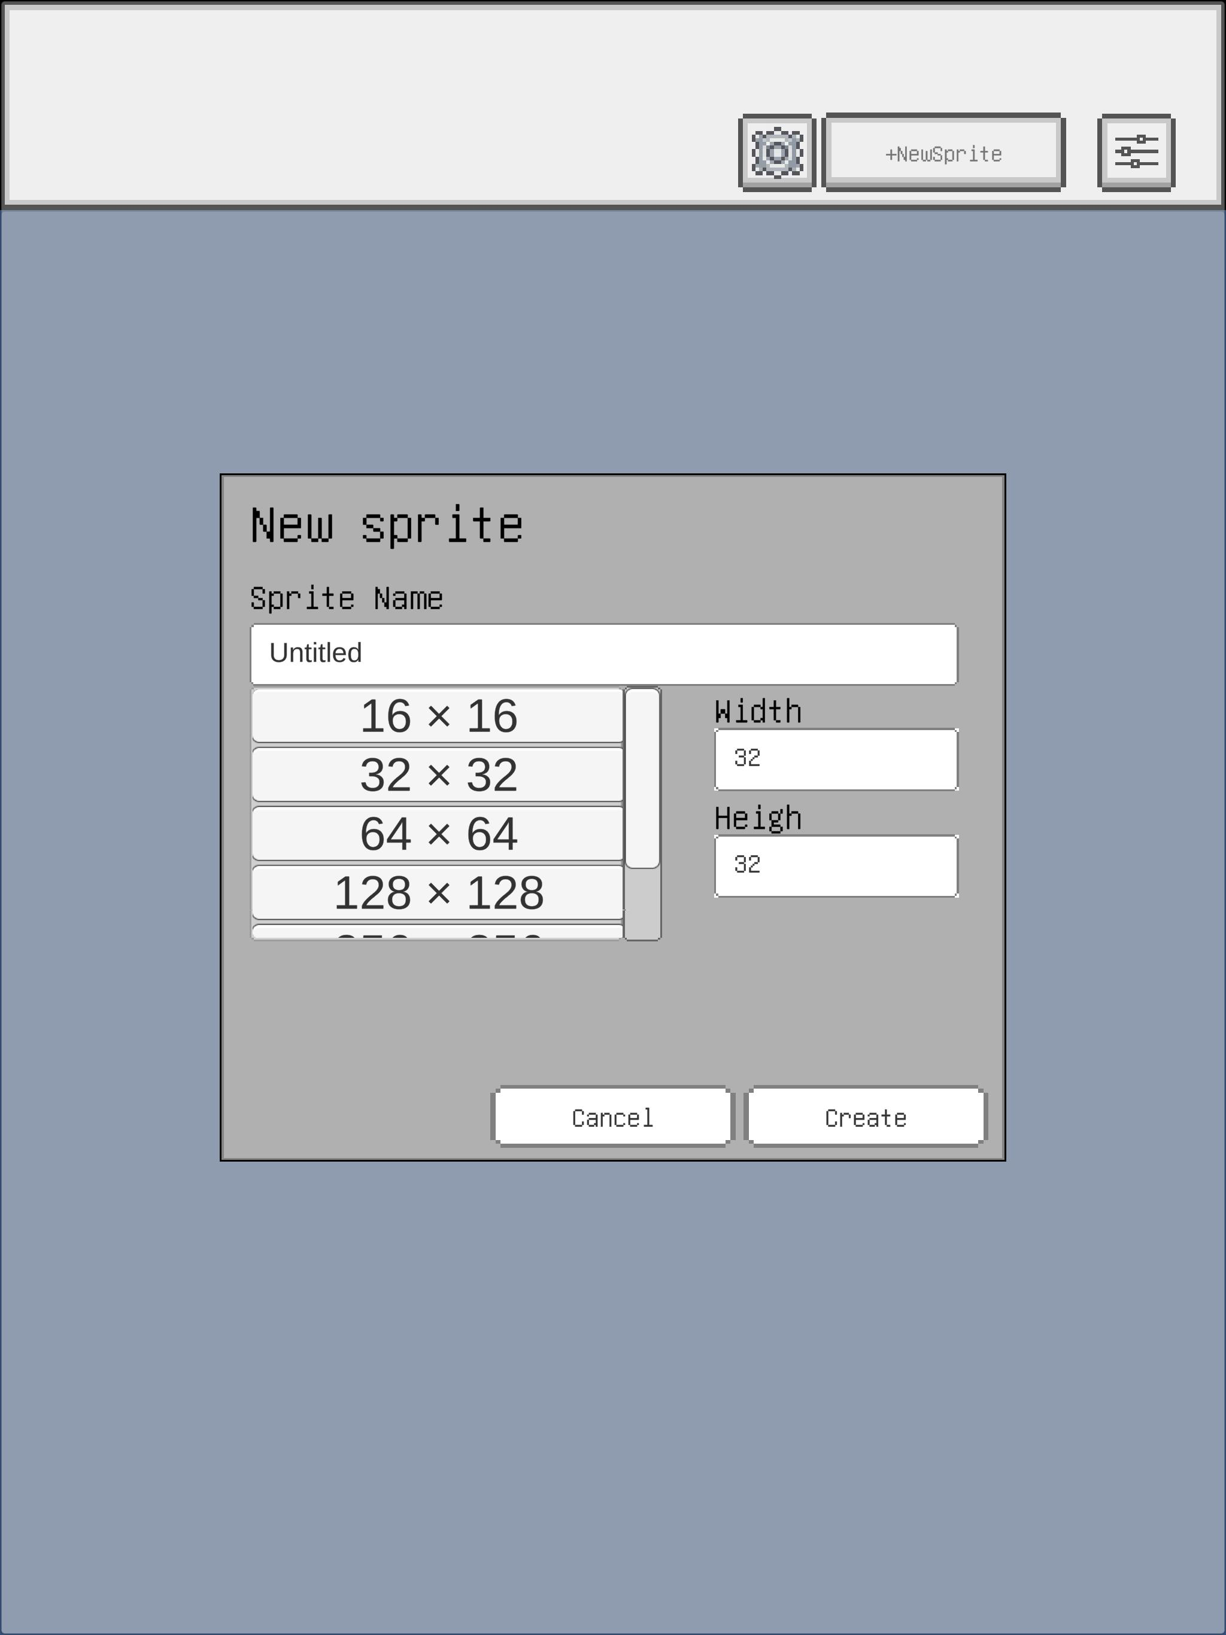Create the new sprite

865,1116
